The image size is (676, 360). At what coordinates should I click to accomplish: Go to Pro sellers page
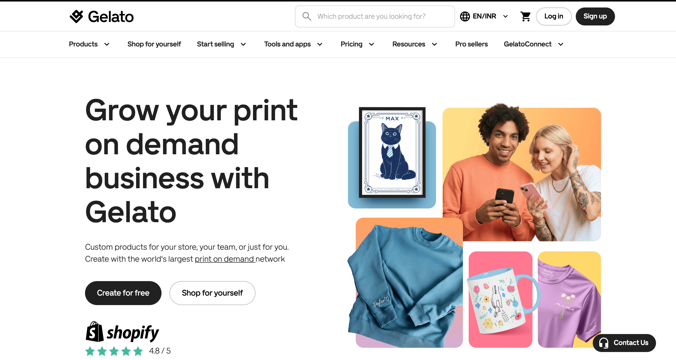[x=471, y=44]
